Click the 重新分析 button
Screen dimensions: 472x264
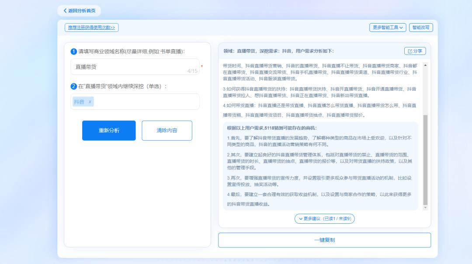(109, 130)
